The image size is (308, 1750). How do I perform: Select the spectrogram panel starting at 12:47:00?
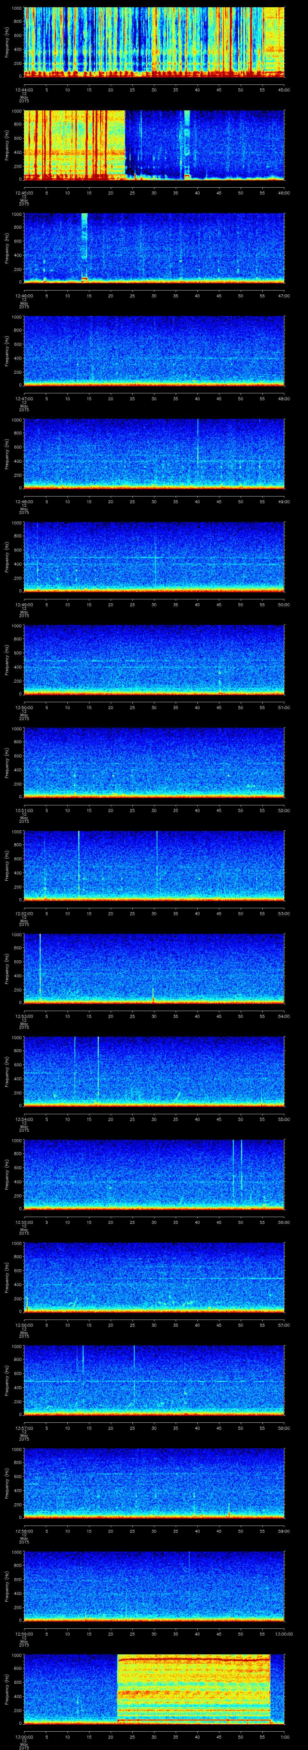point(154,350)
